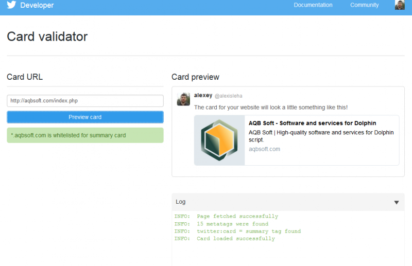Click the Log panel header label
This screenshot has width=412, height=266.
point(181,202)
